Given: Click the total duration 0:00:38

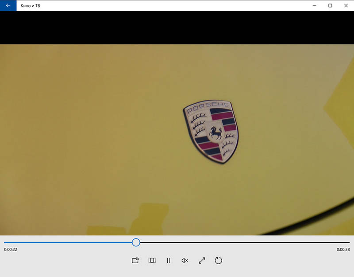Looking at the screenshot, I should point(343,250).
